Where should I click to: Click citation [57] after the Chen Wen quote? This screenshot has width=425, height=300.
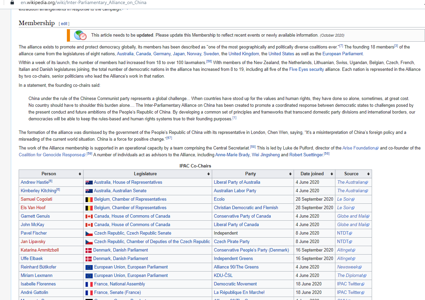(x=169, y=138)
